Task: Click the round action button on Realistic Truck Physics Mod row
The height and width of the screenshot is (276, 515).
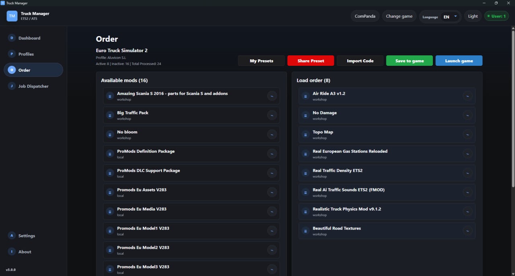Action: (468, 211)
